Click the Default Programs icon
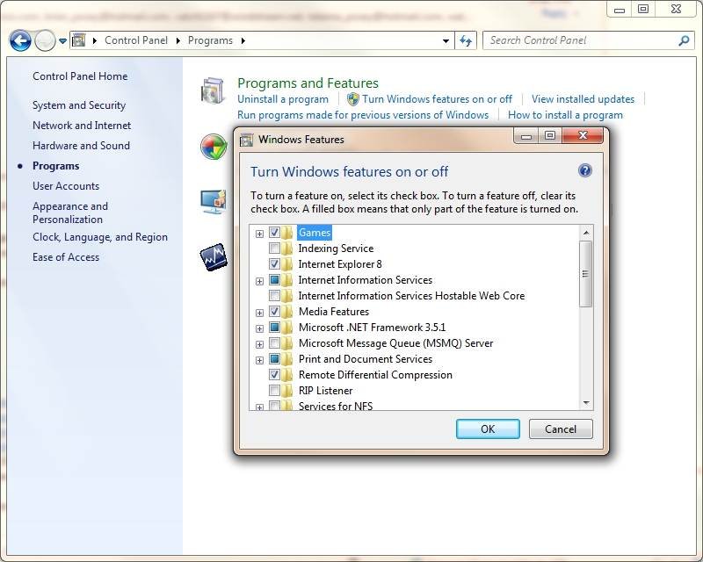 (214, 147)
